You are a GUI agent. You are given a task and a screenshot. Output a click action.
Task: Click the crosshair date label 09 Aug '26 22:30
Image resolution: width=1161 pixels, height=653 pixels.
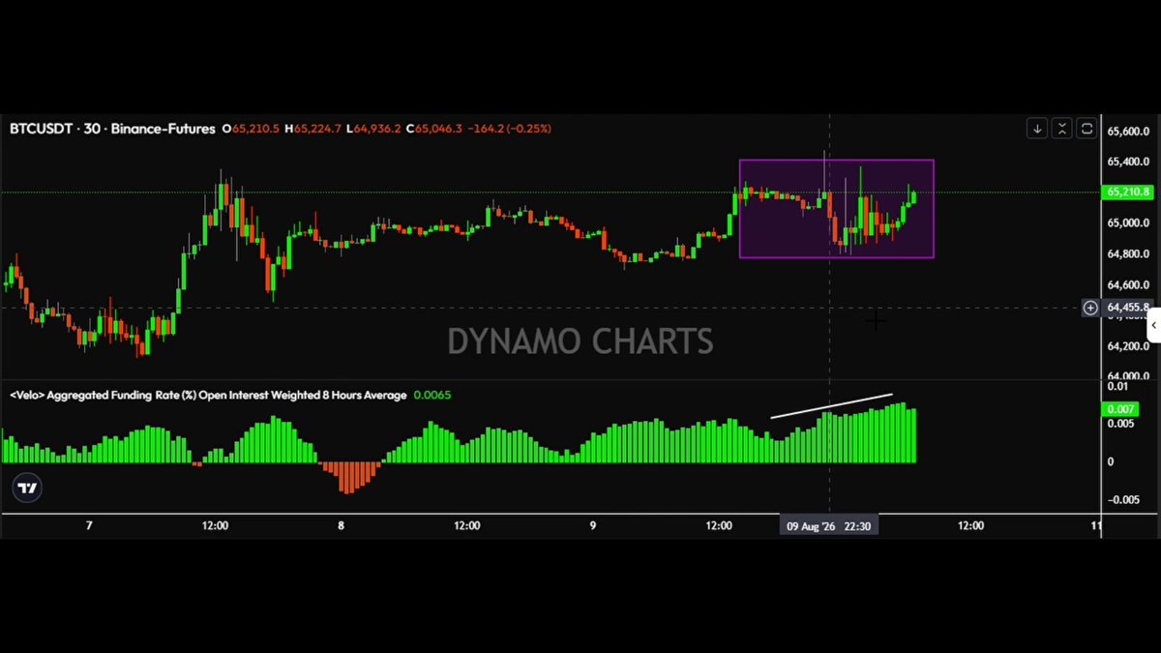(x=829, y=526)
